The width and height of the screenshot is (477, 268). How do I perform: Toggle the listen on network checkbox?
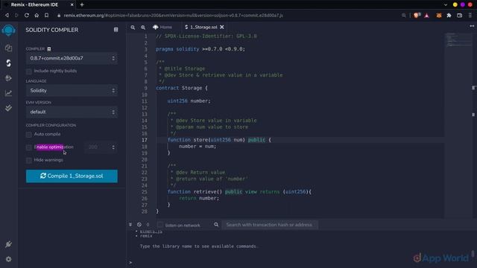coord(160,225)
